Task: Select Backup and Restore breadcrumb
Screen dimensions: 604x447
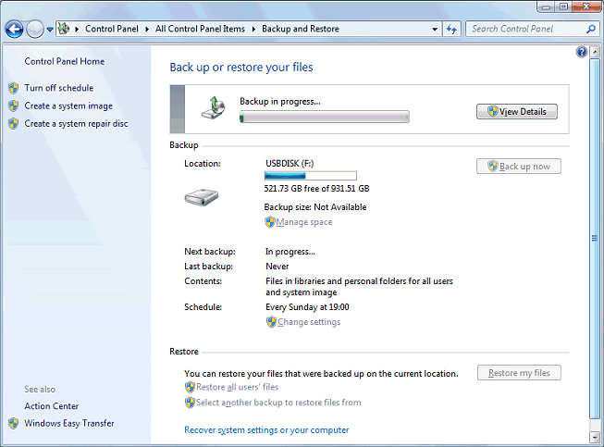Action: click(x=301, y=29)
